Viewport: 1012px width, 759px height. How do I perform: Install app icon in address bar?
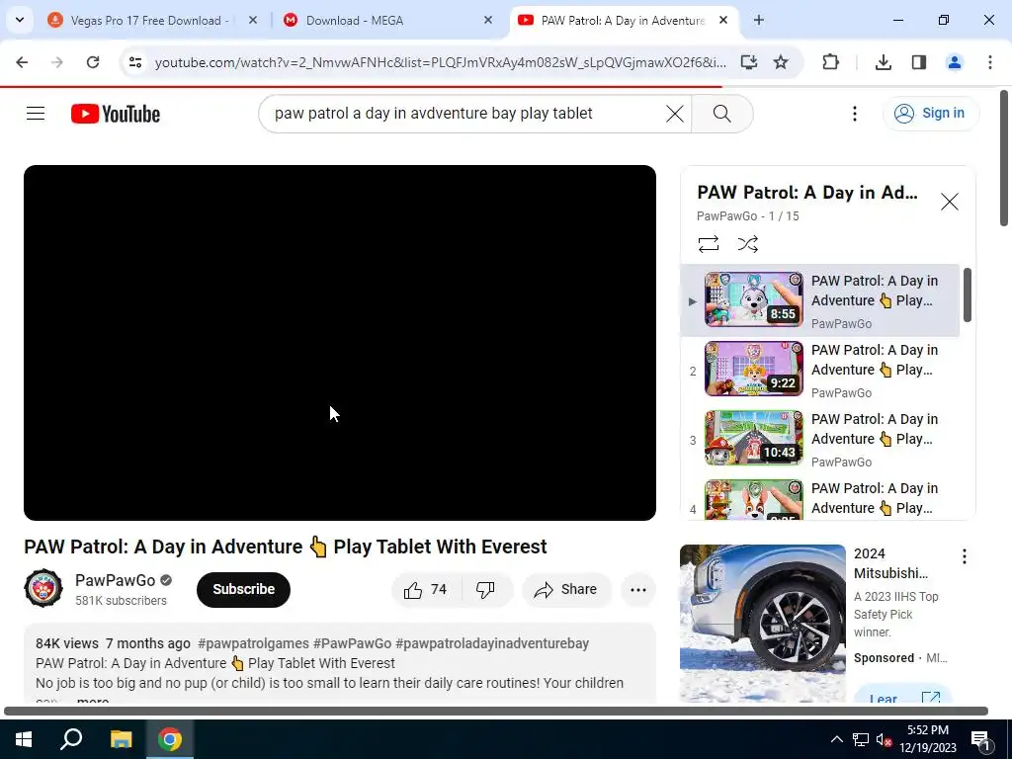tap(749, 62)
